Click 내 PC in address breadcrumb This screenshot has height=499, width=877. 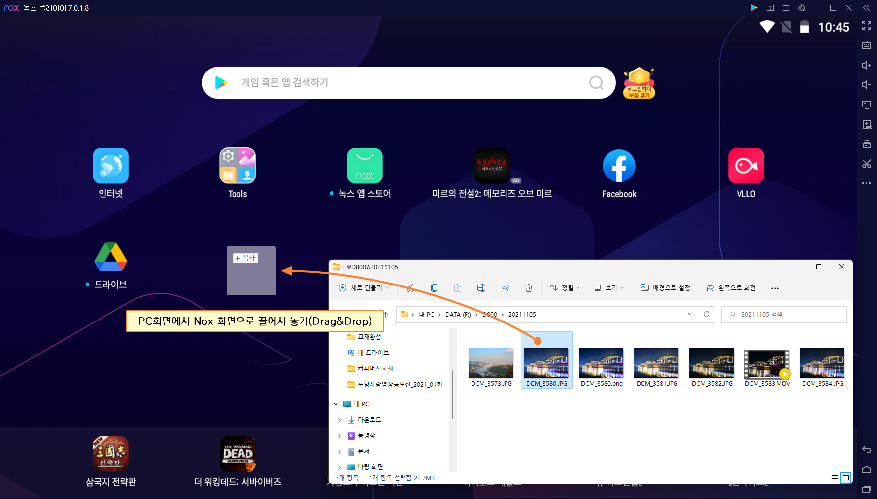tap(427, 315)
